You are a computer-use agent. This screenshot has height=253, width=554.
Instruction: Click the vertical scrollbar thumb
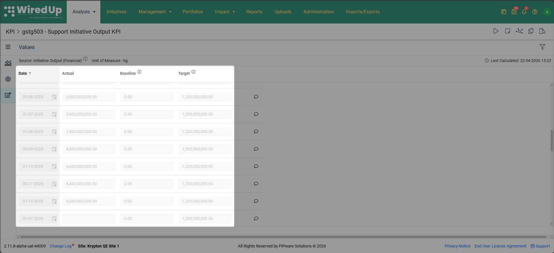(552, 141)
